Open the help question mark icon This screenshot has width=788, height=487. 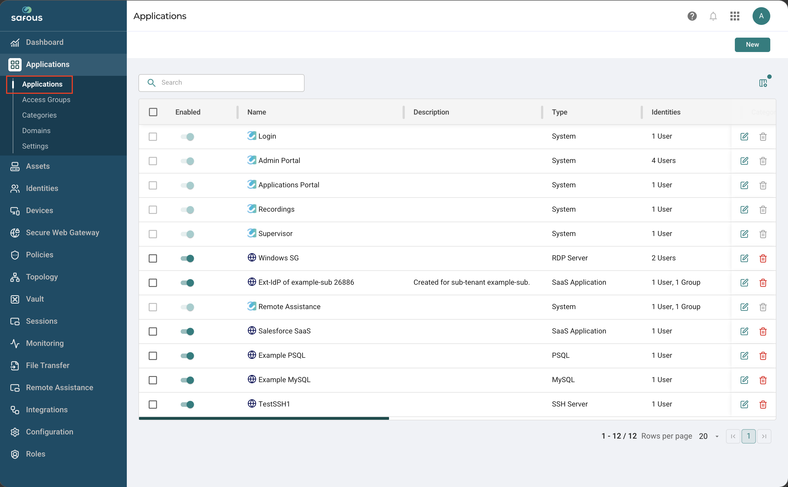click(x=692, y=16)
